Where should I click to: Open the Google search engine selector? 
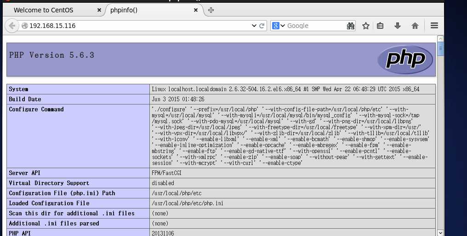279,26
